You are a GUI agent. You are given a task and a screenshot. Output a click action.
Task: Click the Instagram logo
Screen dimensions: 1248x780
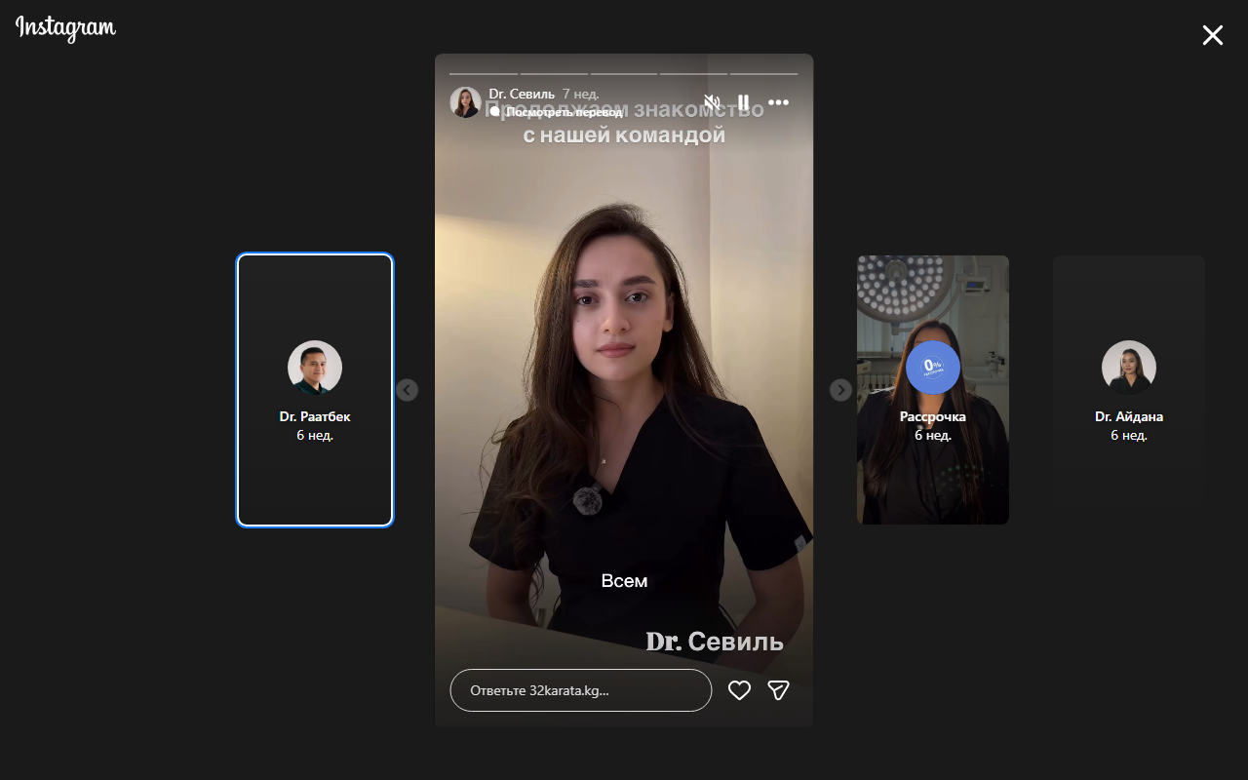point(65,29)
